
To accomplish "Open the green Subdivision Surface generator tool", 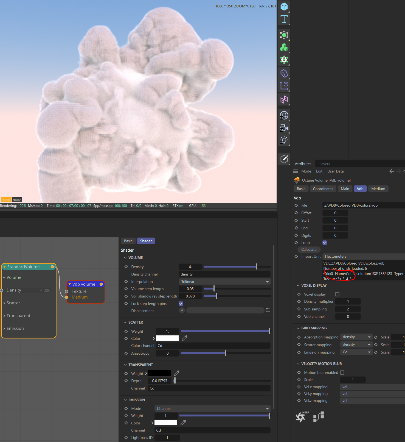I will point(284,35).
